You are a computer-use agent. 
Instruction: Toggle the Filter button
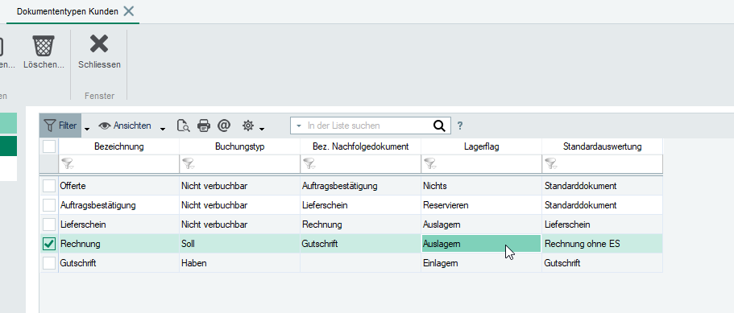pos(60,126)
